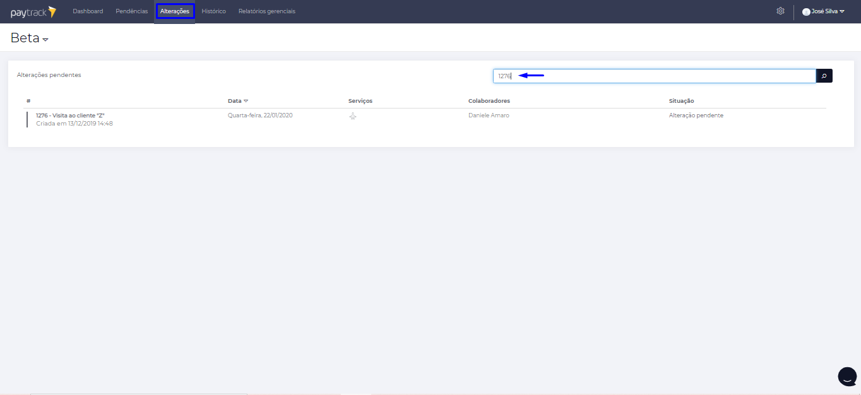Click José Silva's avatar icon

pyautogui.click(x=806, y=11)
